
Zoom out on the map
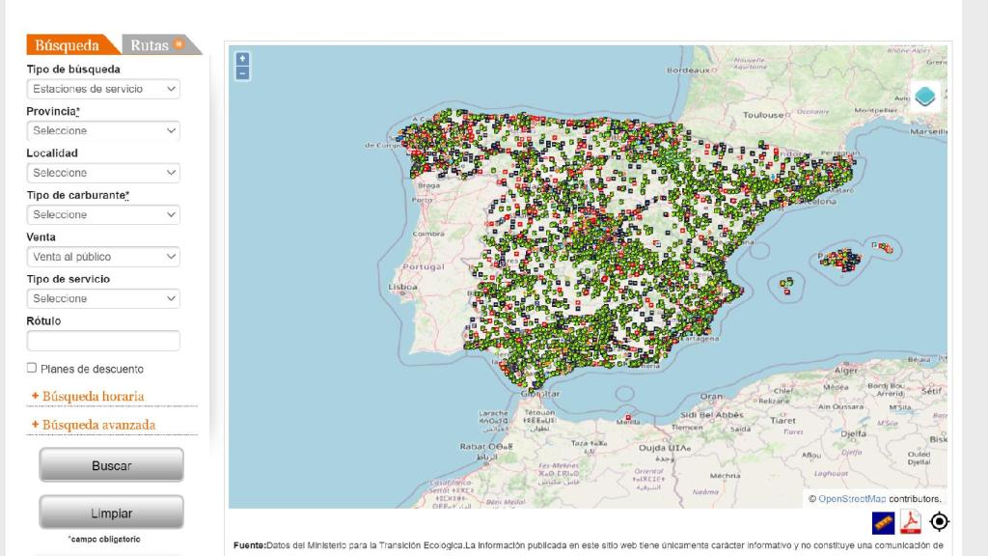242,73
